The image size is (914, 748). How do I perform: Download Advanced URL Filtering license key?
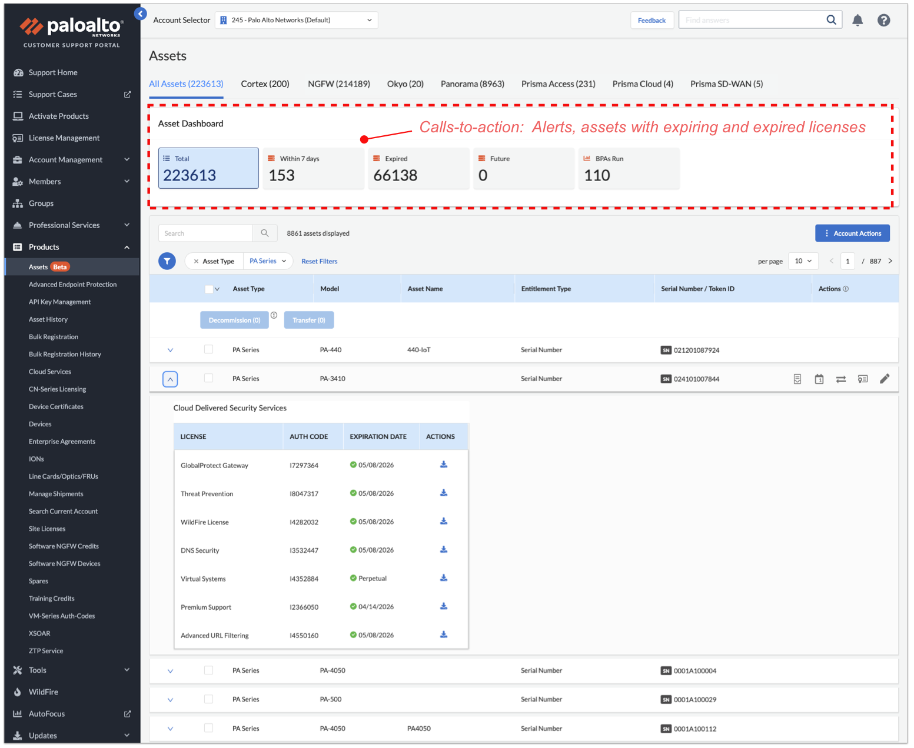tap(444, 635)
